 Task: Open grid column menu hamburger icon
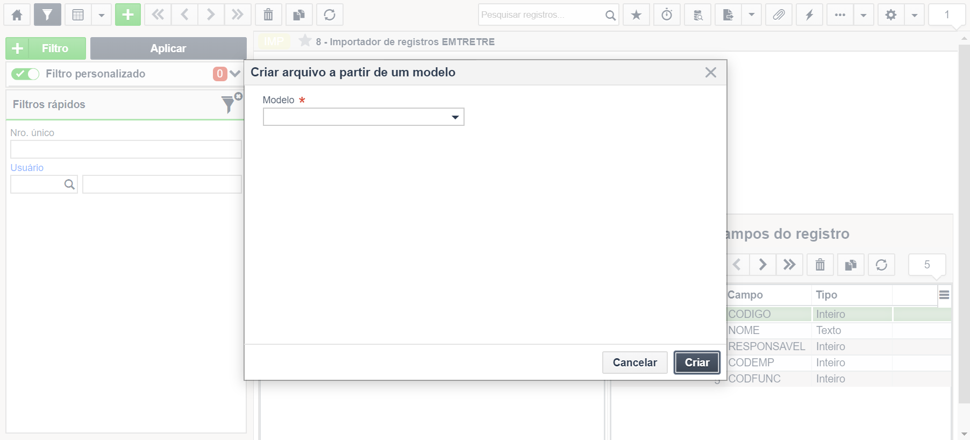tap(944, 295)
